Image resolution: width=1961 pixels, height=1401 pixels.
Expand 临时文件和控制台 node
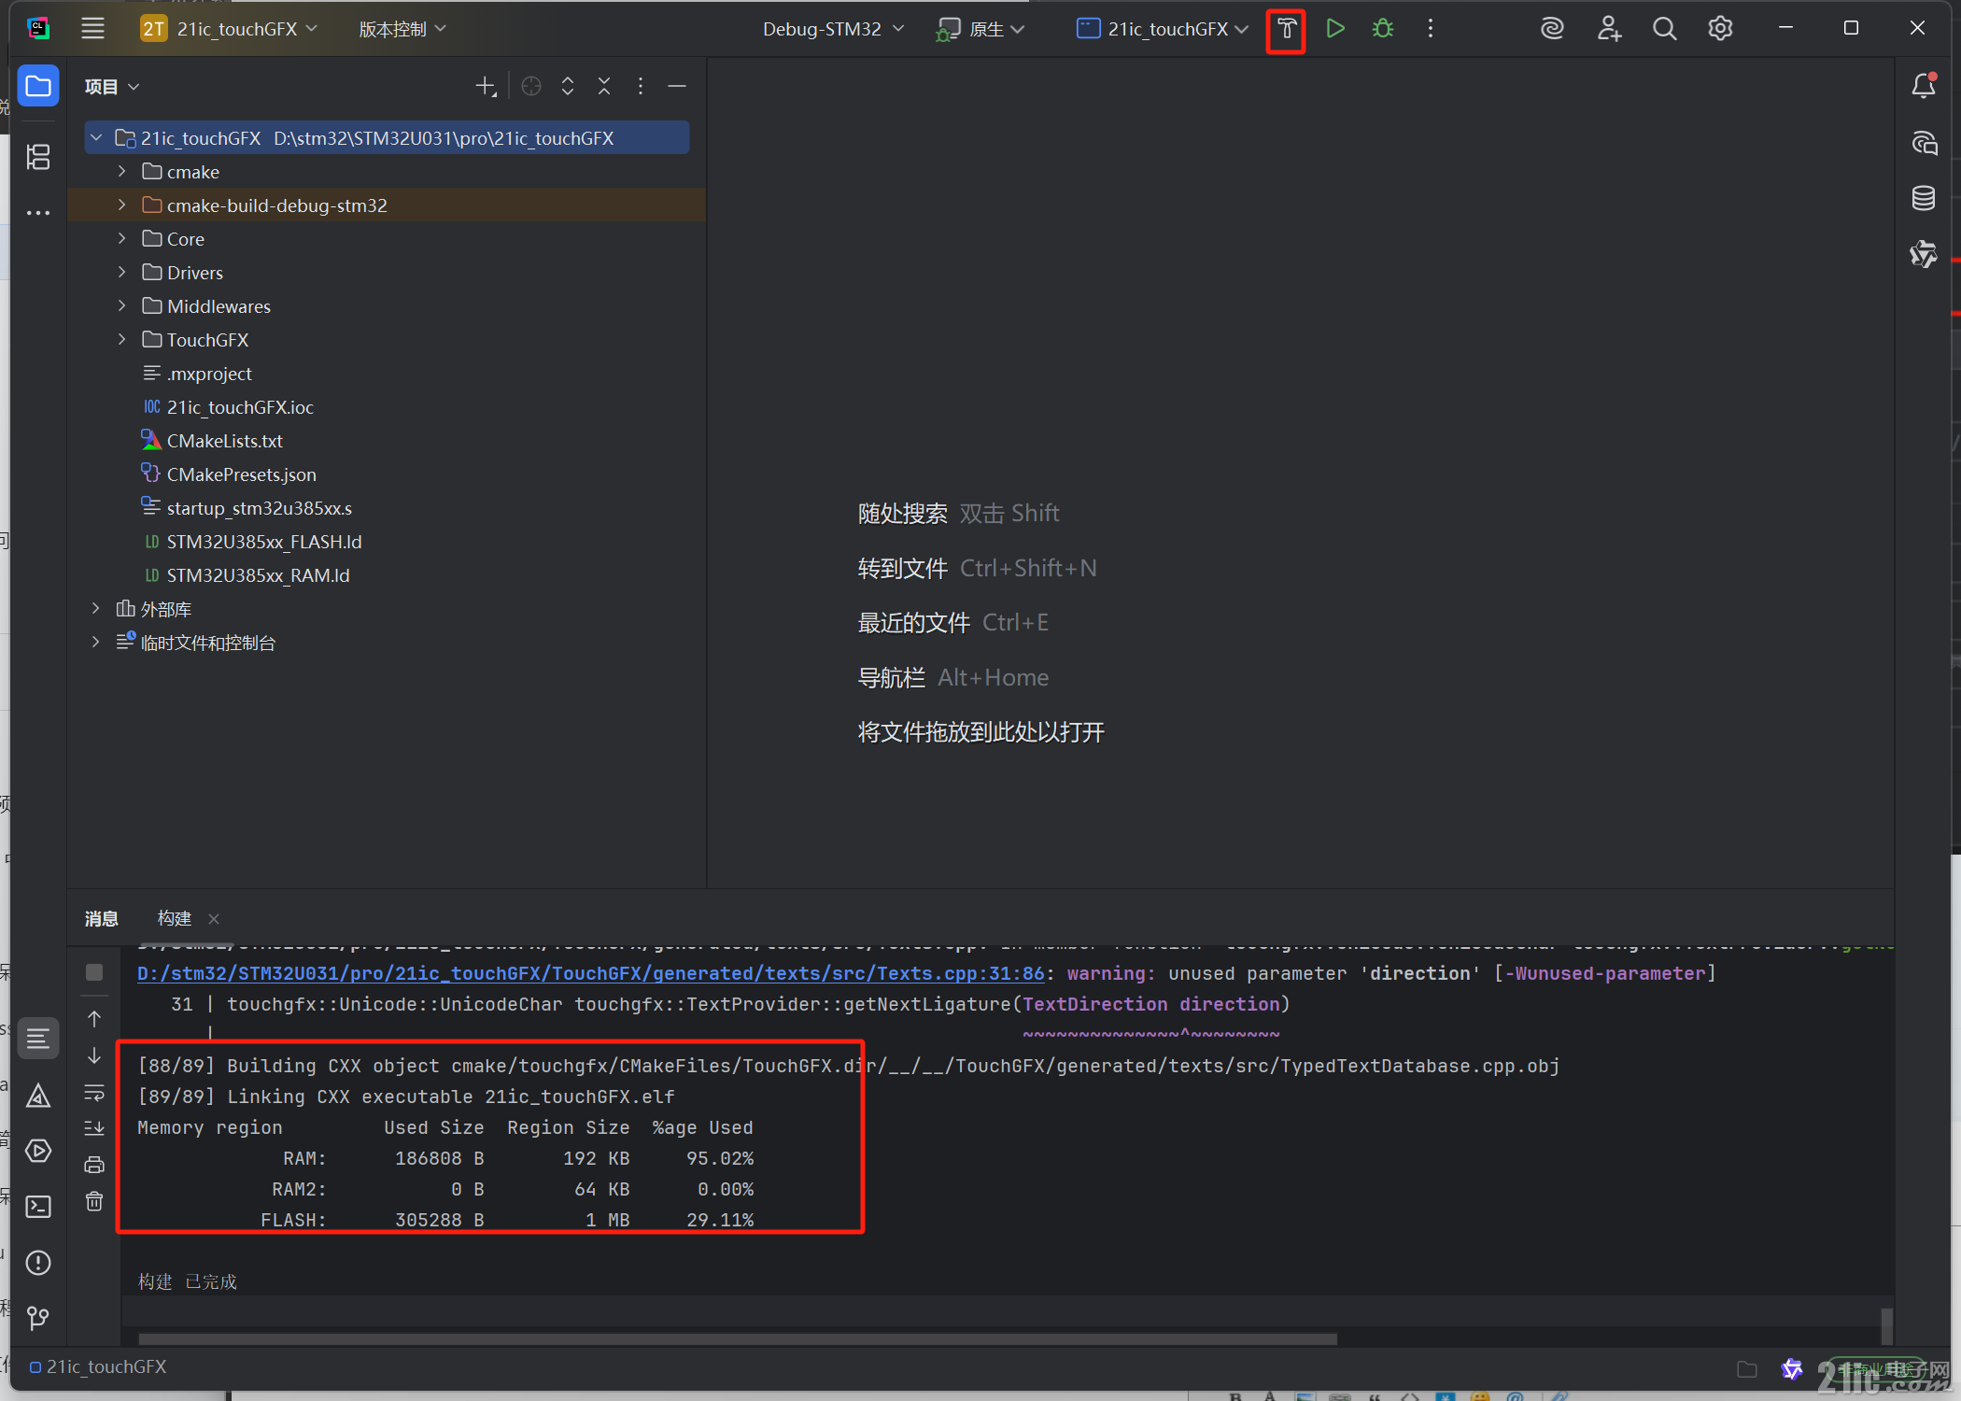[95, 643]
